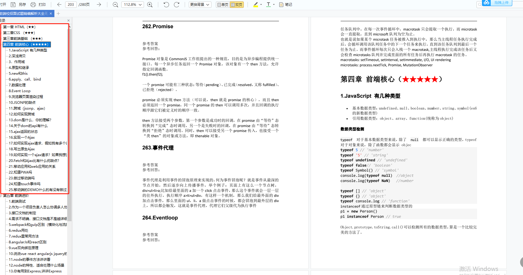Viewport: 523px width, 275px height.
Task: Open outline item 8.Event Loop
Action: click(19, 91)
